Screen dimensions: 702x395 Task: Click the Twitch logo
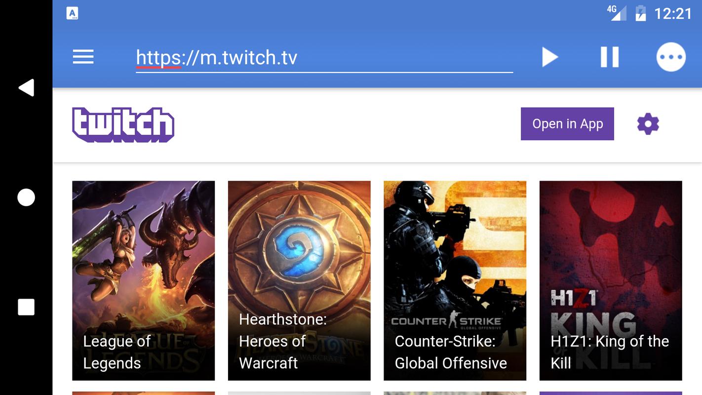point(123,124)
